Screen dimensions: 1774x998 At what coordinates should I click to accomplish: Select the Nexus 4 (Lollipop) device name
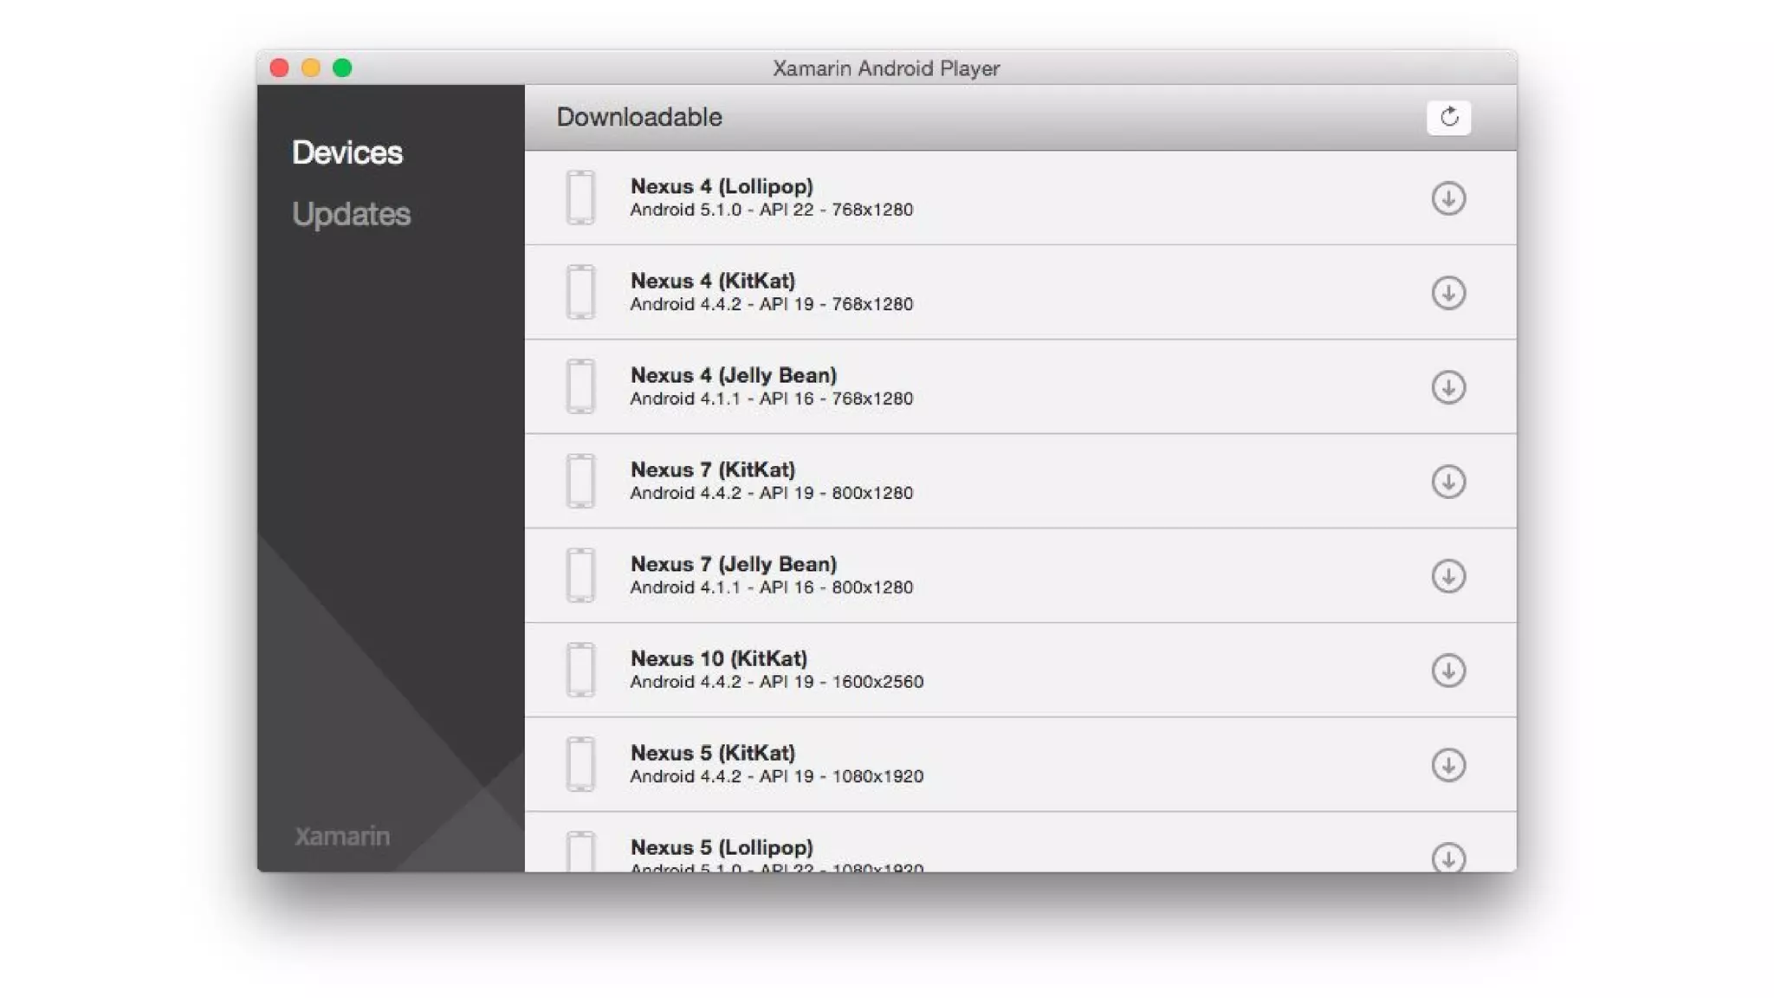[721, 186]
